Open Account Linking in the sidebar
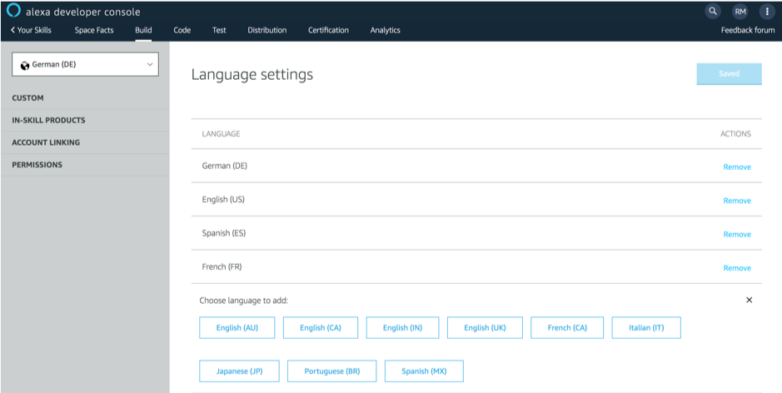This screenshot has height=393, width=782. tap(46, 142)
